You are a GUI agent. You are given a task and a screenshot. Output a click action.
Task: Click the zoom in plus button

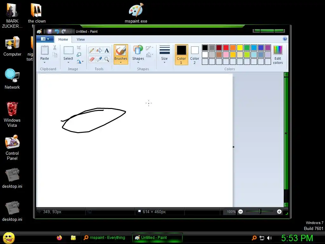pyautogui.click(x=279, y=212)
